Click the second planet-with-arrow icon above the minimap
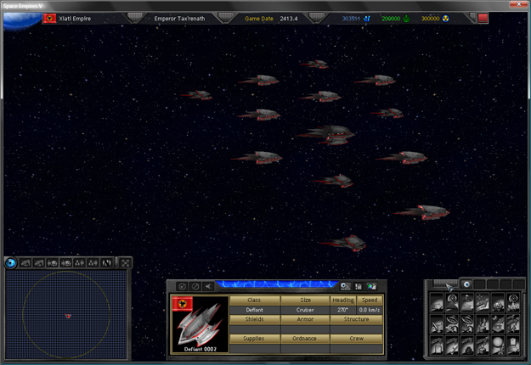This screenshot has width=531, height=365. (65, 263)
